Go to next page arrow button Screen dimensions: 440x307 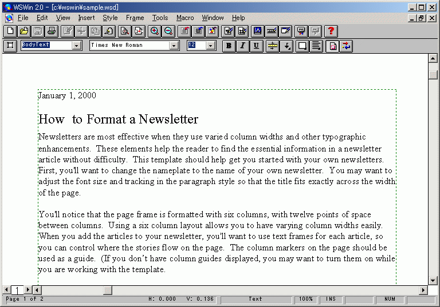point(27,290)
